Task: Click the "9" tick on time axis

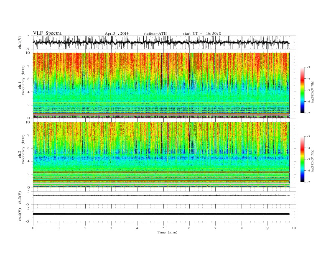Action: point(267,228)
